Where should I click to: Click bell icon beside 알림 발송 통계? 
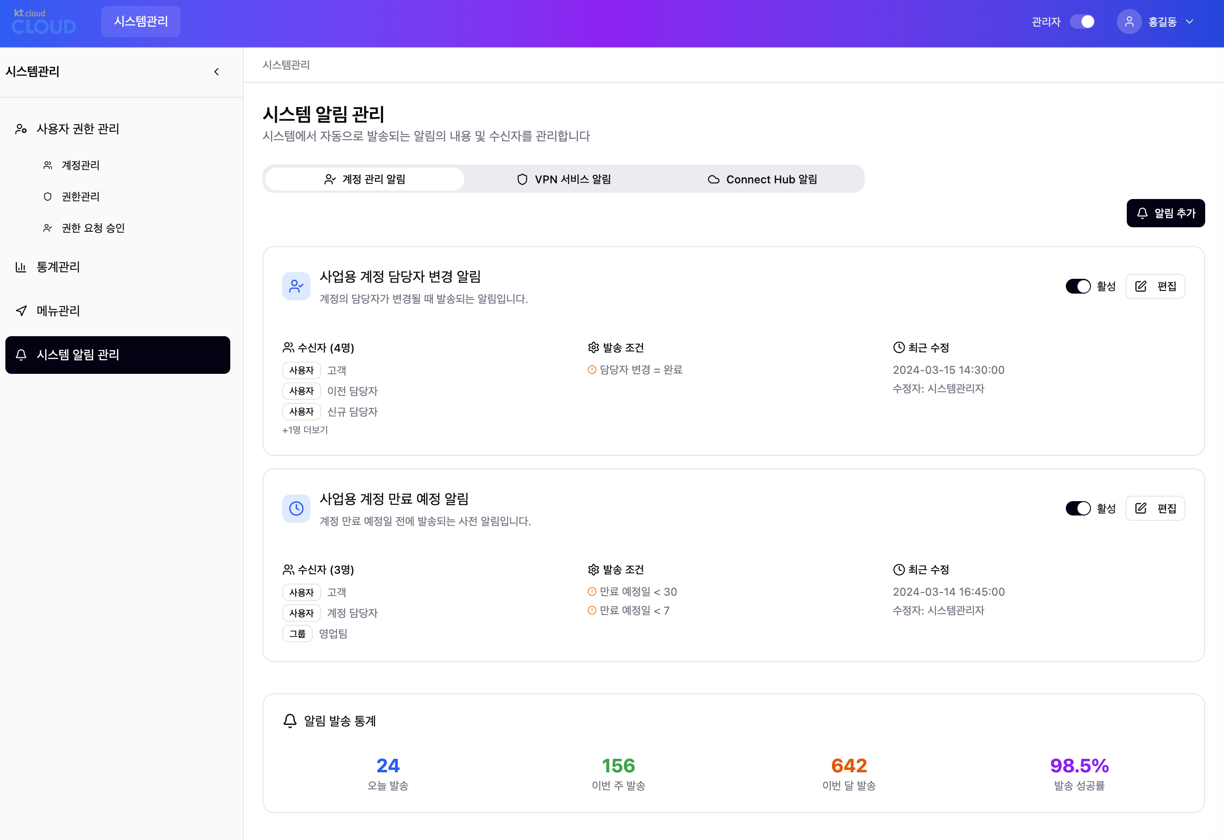point(290,720)
